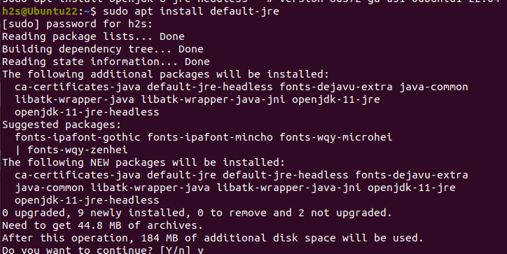This screenshot has height=254, width=507.
Task: Click 'Suggested packages:' heading line
Action: click(x=62, y=125)
